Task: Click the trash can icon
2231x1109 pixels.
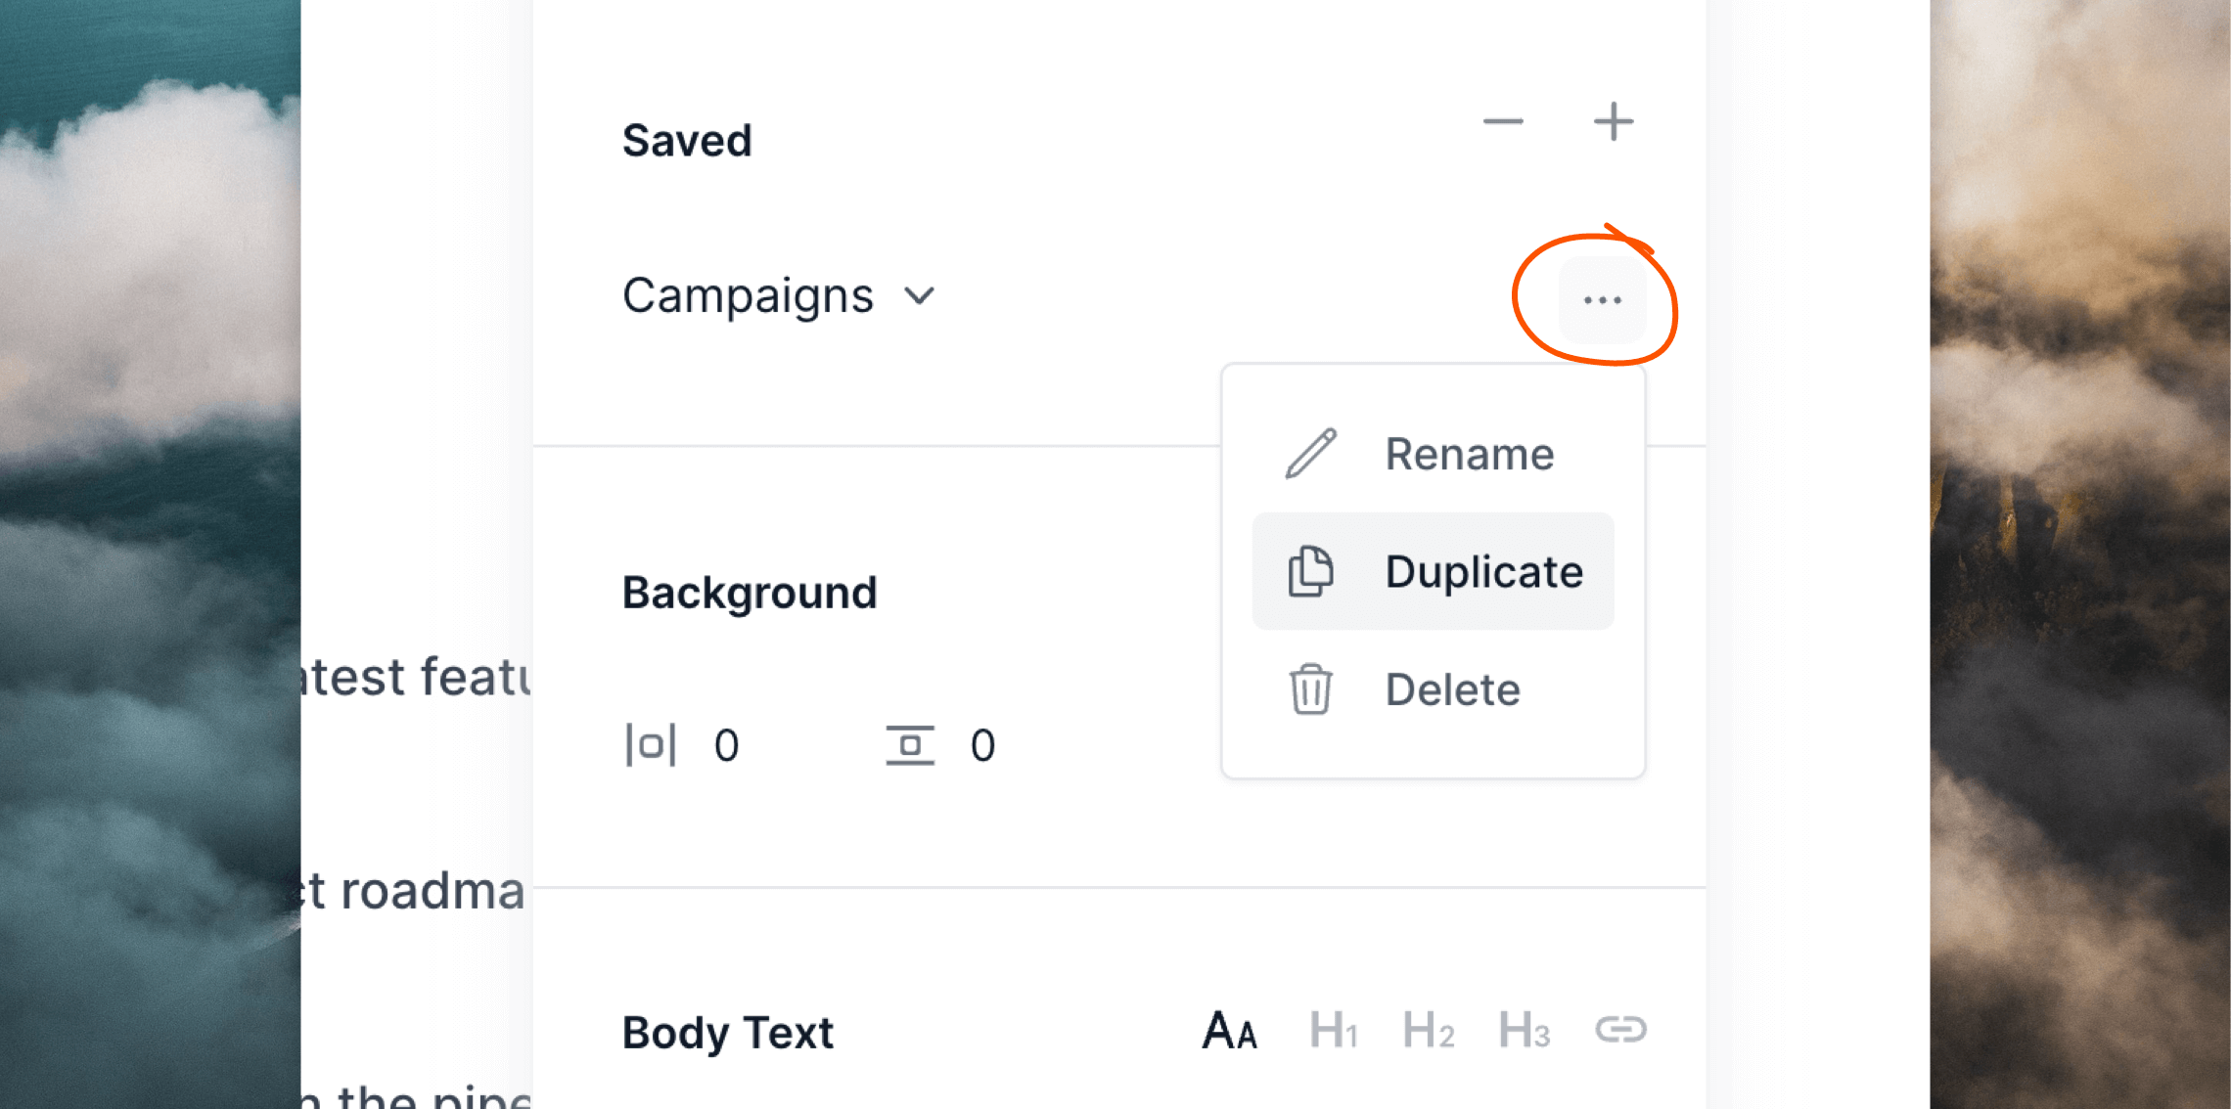Action: (1310, 689)
